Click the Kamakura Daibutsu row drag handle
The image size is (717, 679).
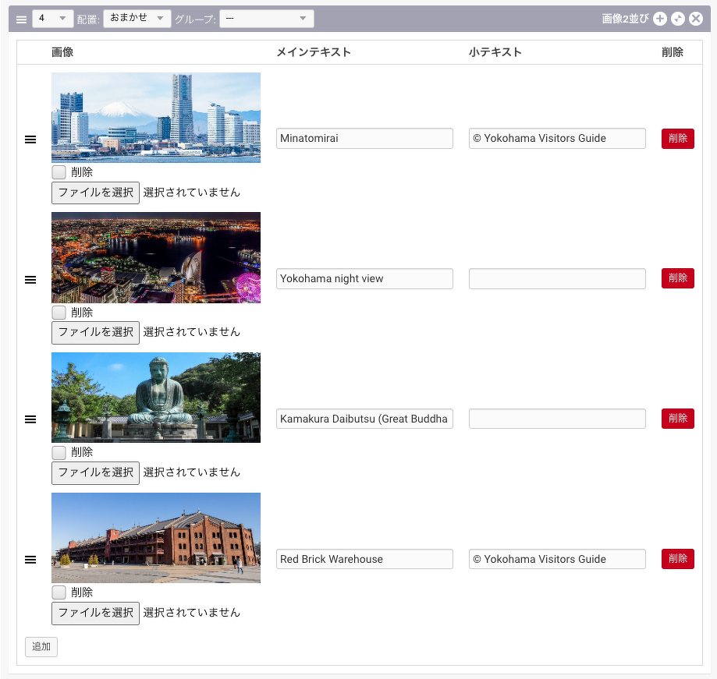click(x=30, y=419)
